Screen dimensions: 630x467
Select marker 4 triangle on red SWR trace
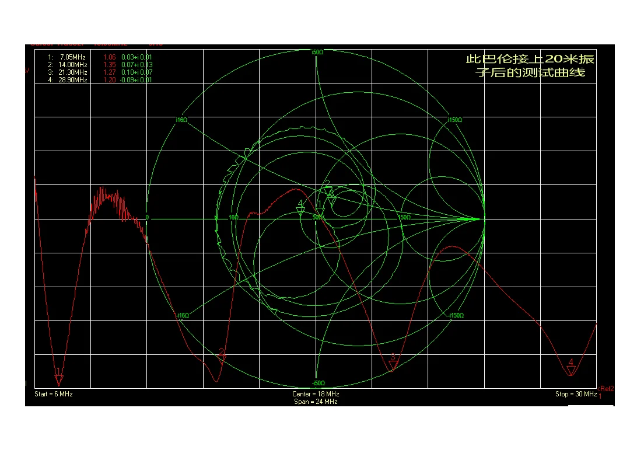pyautogui.click(x=571, y=370)
